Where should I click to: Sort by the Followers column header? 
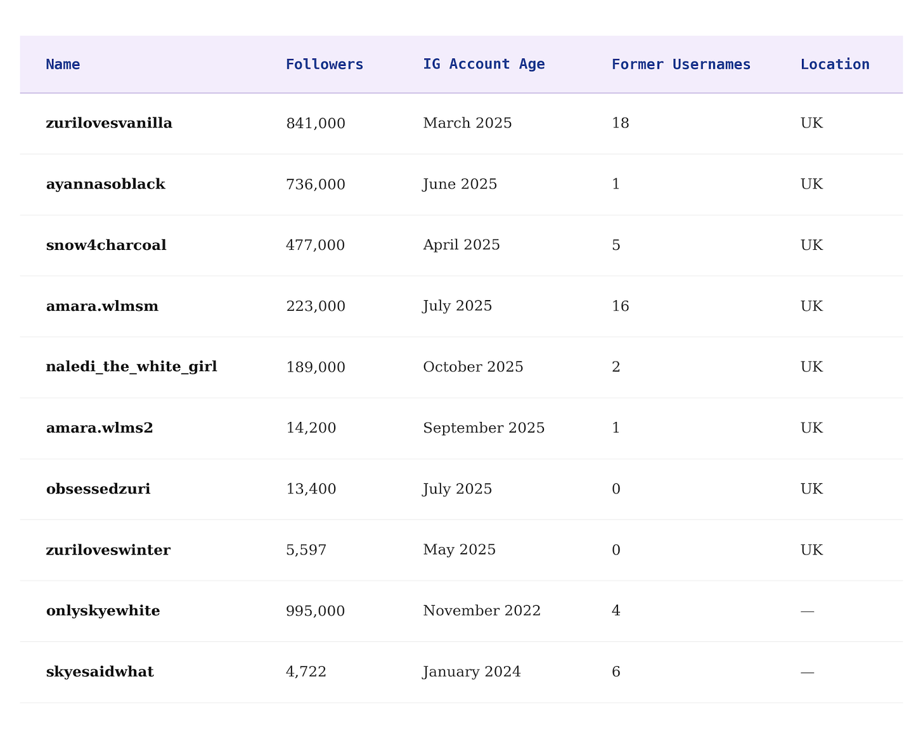coord(324,64)
